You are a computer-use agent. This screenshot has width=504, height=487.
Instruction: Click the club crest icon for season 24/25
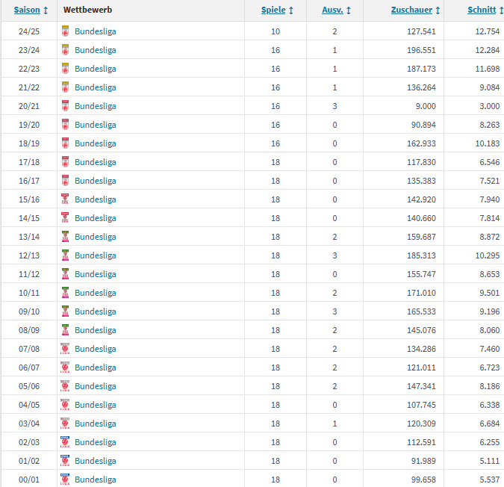[66, 31]
